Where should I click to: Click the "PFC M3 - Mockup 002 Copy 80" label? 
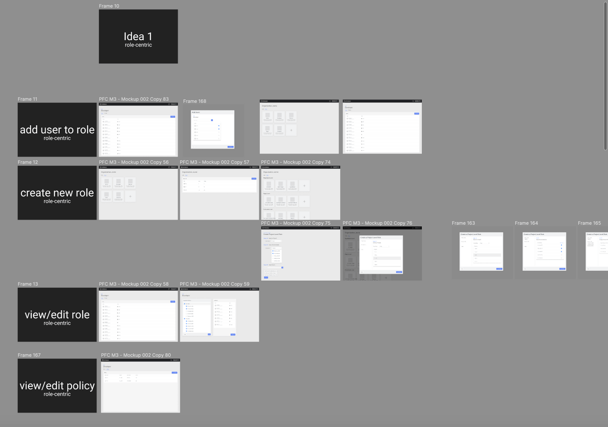pos(136,355)
